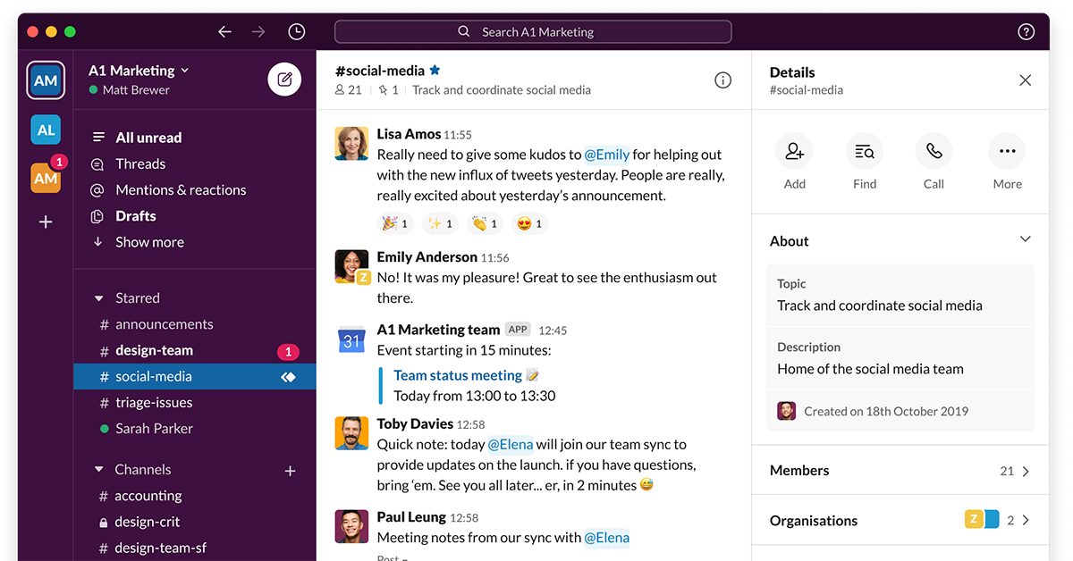
Task: Go forward with the right arrow
Action: pyautogui.click(x=258, y=32)
